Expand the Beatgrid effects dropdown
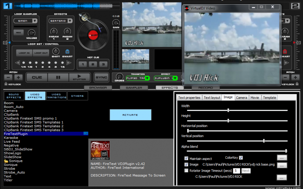The height and width of the screenshot is (189, 303). pyautogui.click(x=70, y=21)
